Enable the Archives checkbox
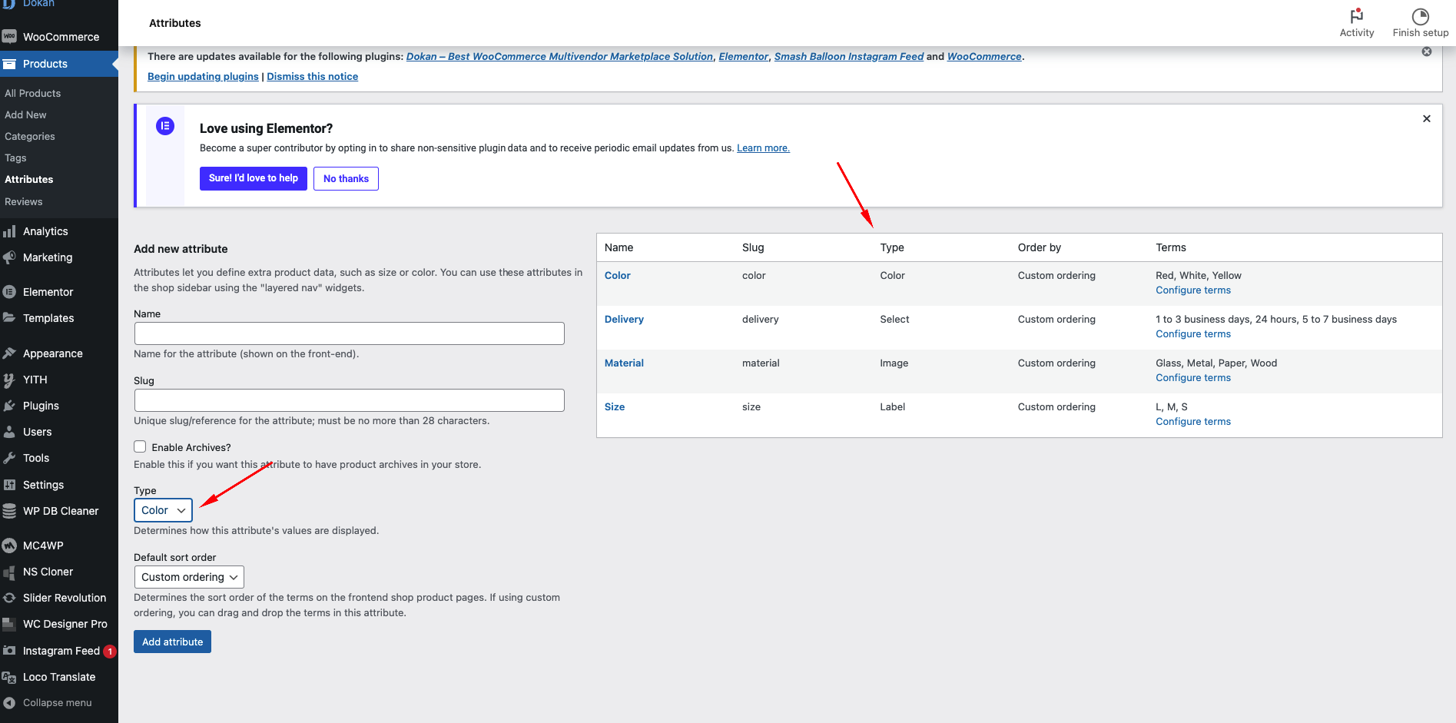 pyautogui.click(x=140, y=447)
